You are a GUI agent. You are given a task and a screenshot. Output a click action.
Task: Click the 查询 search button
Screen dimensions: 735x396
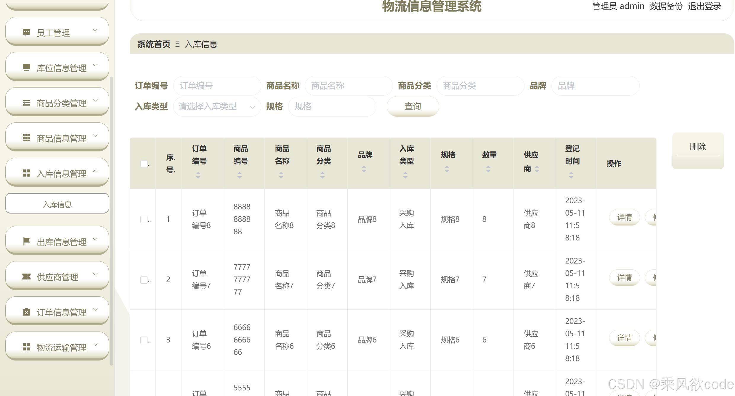tap(413, 106)
